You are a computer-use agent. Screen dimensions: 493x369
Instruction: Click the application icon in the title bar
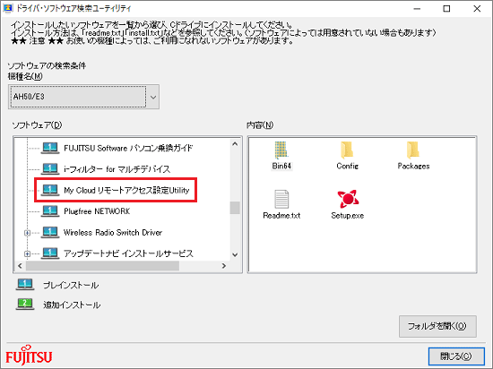click(8, 8)
